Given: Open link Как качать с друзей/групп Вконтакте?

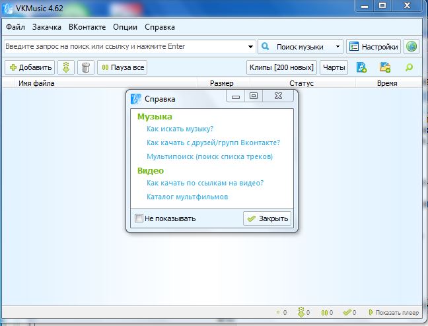Looking at the screenshot, I should click(213, 143).
